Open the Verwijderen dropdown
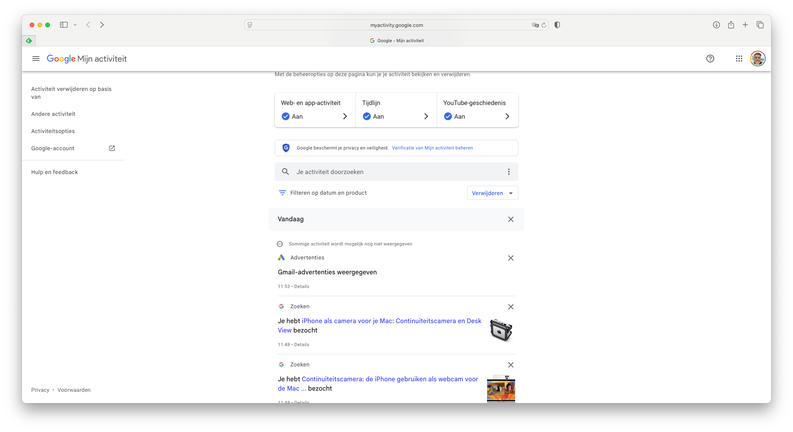 point(493,193)
